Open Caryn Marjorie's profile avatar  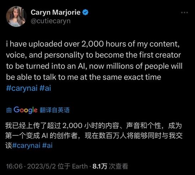pos(16,16)
